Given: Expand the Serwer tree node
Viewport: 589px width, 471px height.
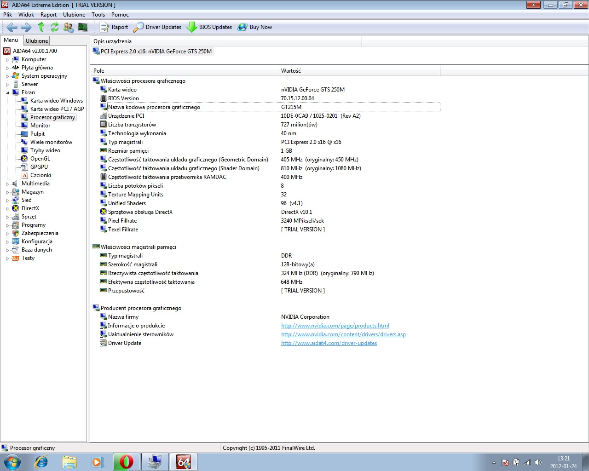Looking at the screenshot, I should click(7, 85).
